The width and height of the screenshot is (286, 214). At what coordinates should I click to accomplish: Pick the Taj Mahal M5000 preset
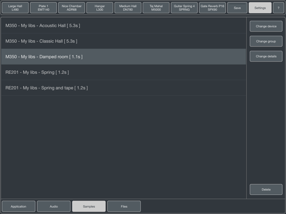pyautogui.click(x=156, y=8)
